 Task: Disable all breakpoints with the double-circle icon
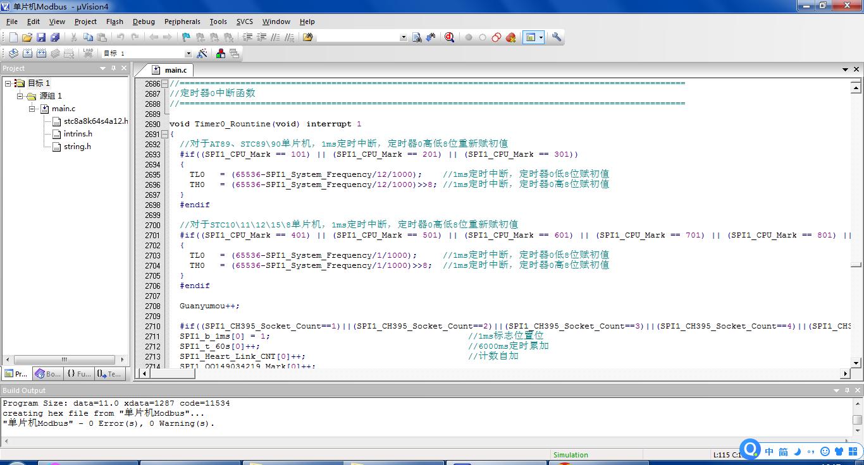point(497,37)
